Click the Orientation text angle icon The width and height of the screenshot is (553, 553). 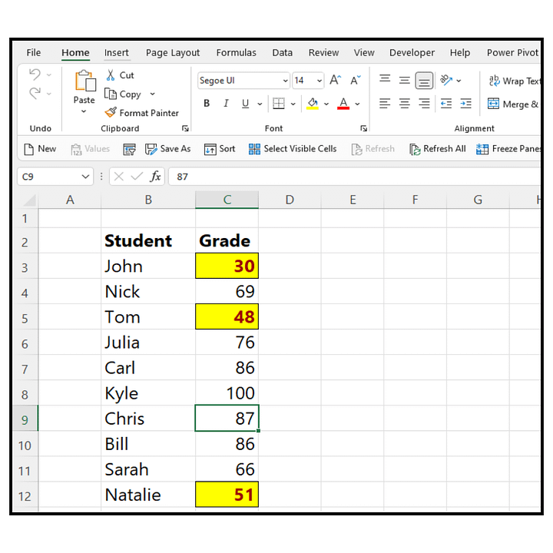(x=446, y=80)
